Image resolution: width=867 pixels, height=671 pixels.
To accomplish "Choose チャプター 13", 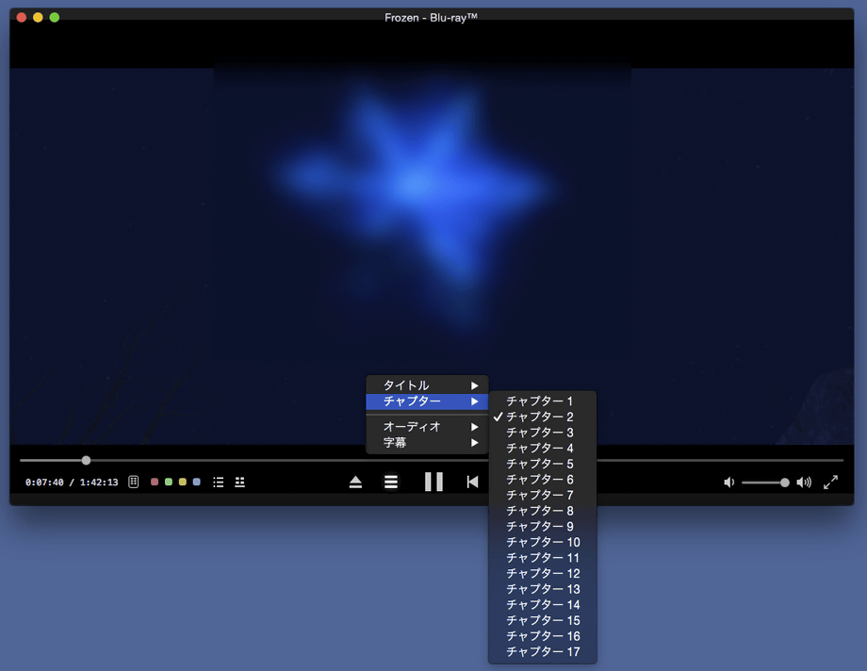I will pos(543,589).
